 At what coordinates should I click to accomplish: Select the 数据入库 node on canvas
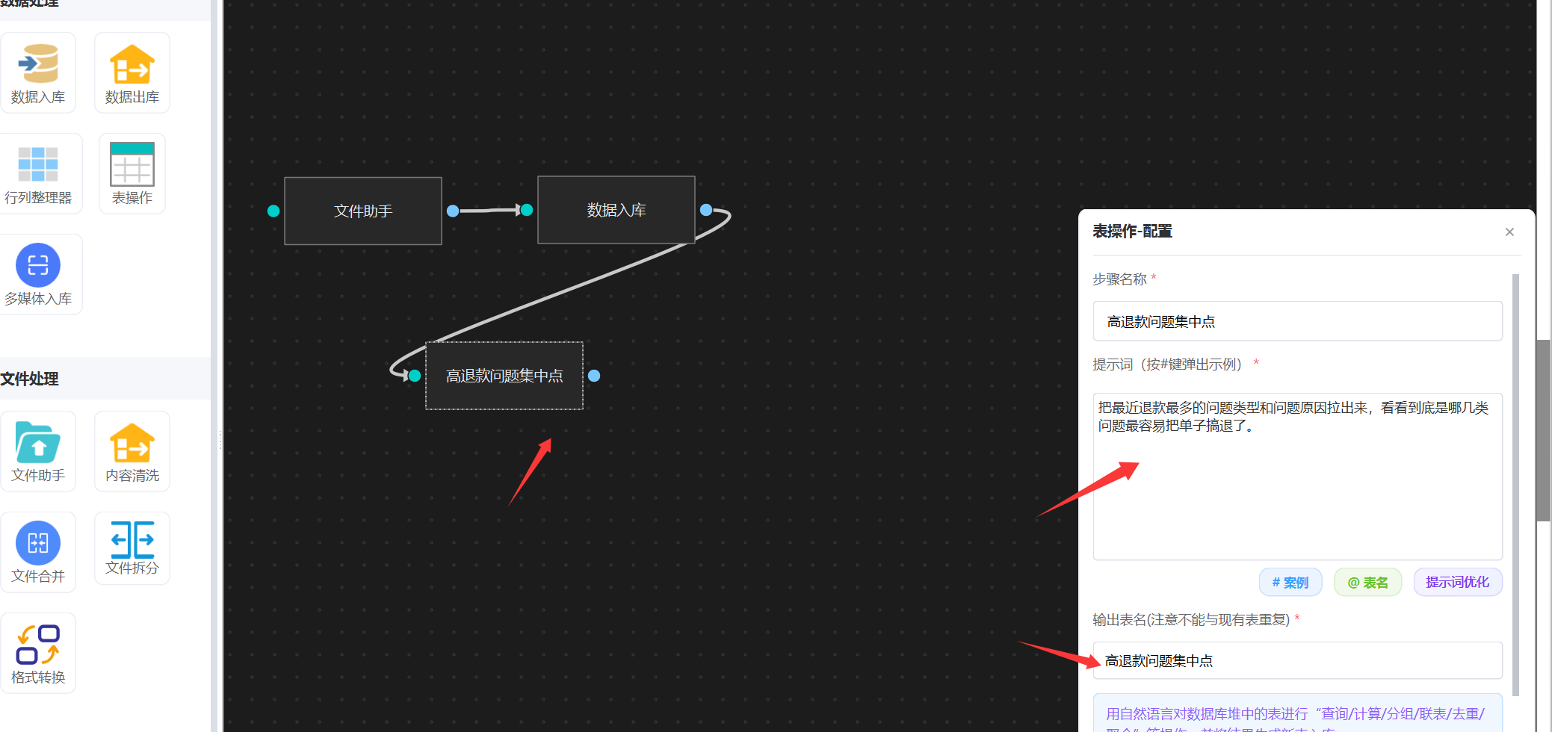point(616,211)
